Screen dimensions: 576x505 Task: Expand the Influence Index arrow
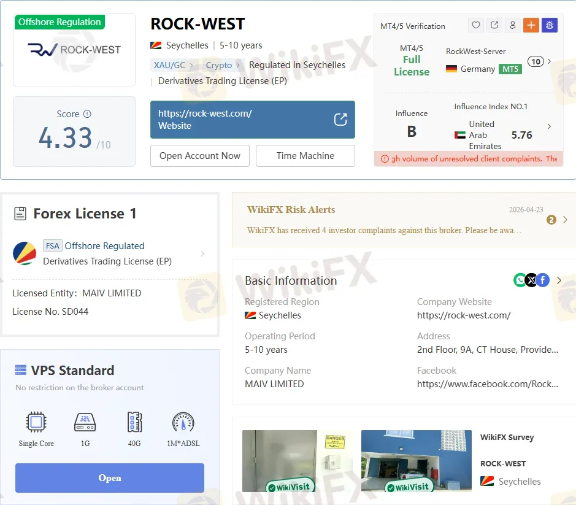[549, 126]
